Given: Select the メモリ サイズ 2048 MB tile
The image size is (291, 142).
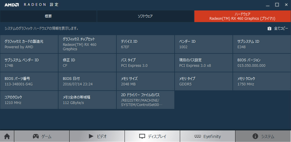Looking at the screenshot, I should point(145,81).
